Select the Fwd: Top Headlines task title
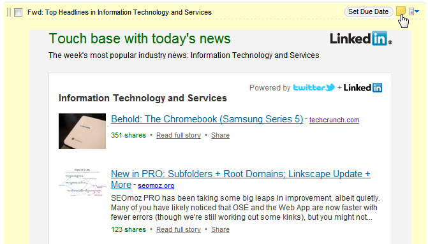 [x=119, y=12]
